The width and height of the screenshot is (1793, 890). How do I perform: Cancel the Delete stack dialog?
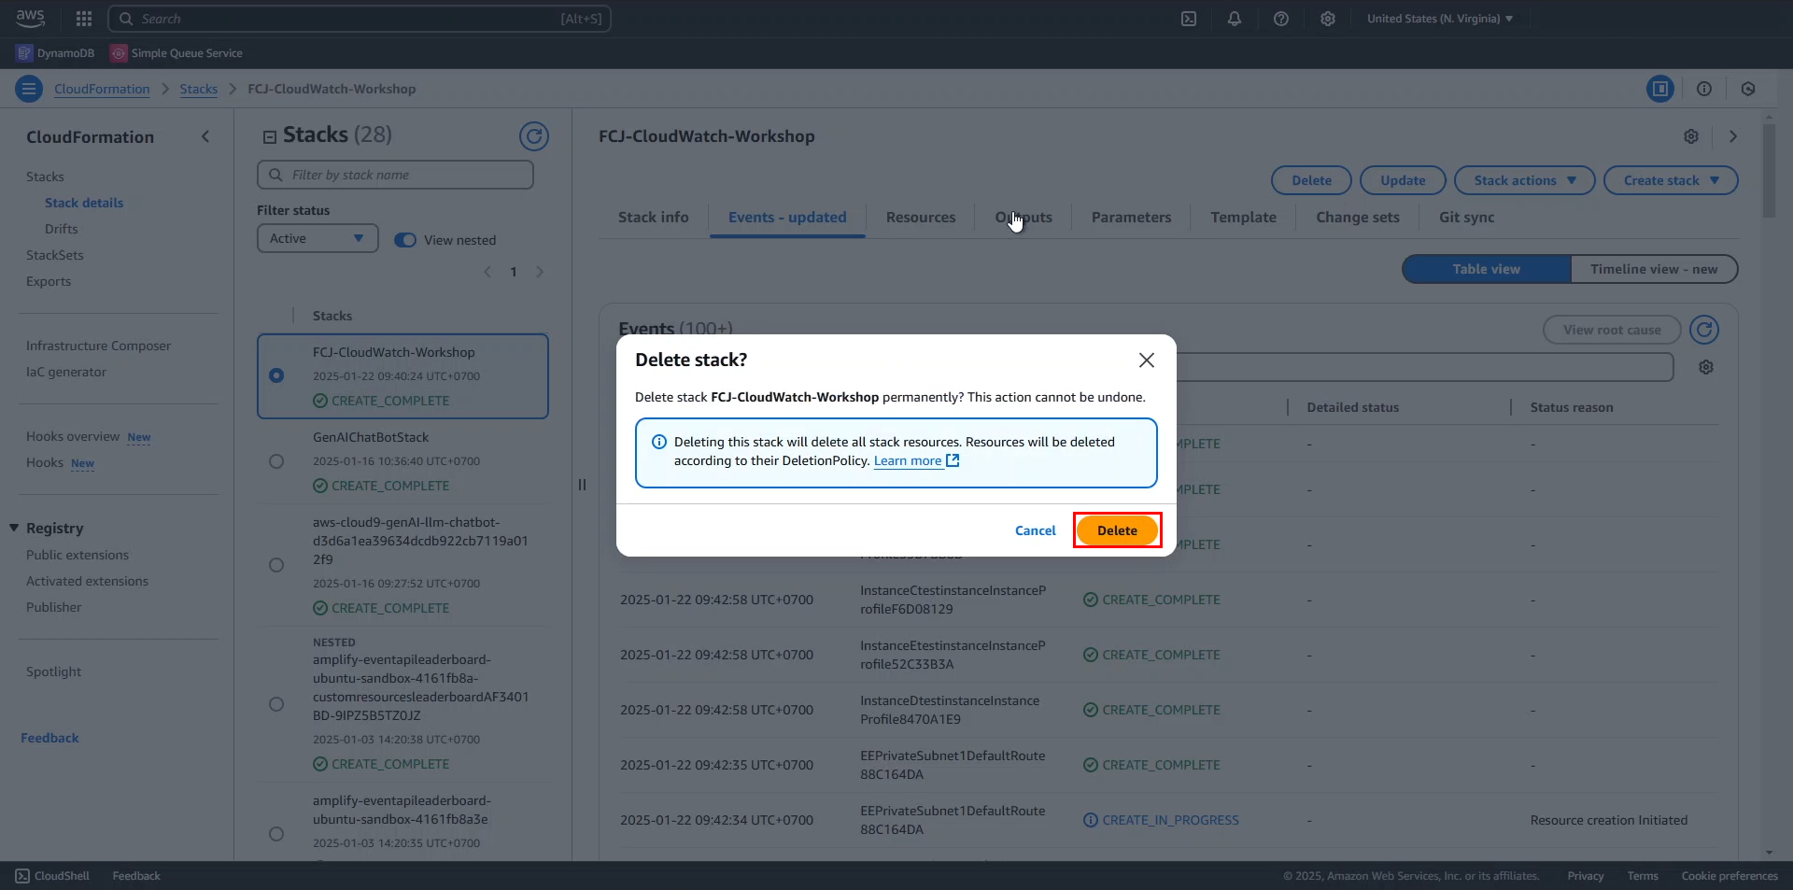pyautogui.click(x=1035, y=530)
